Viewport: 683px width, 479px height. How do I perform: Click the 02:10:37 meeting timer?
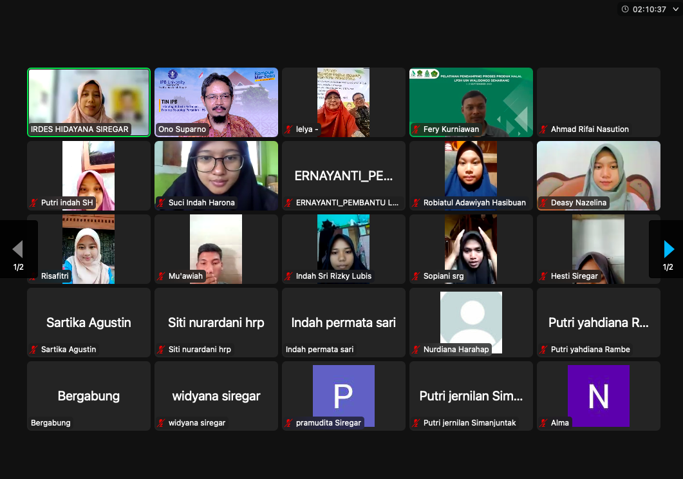coord(649,10)
